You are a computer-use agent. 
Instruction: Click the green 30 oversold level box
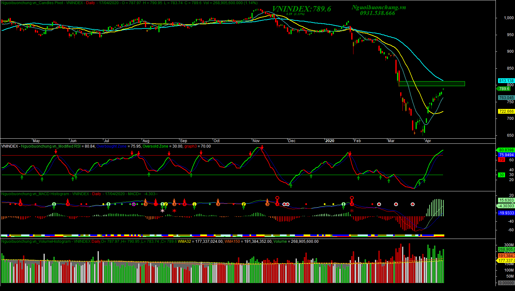pos(502,175)
